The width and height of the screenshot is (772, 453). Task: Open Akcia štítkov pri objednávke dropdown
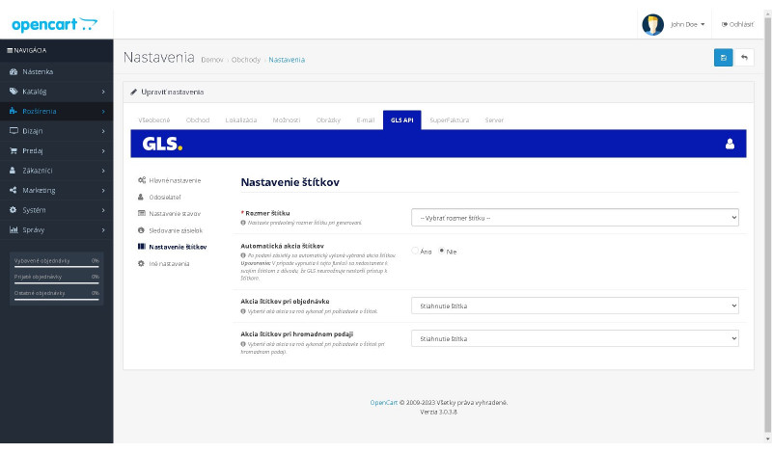coord(575,306)
